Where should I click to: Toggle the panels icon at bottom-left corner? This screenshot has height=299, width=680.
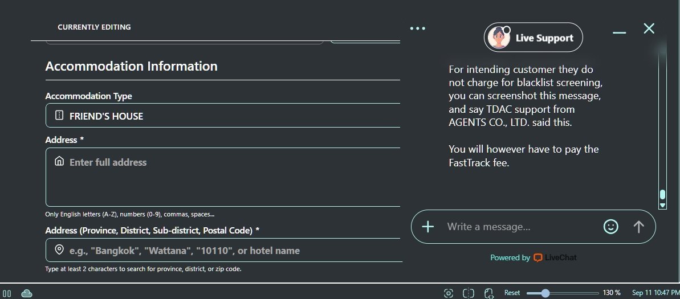point(7,293)
